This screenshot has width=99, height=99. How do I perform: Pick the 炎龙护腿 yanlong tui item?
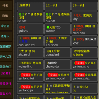pyautogui.click(x=30, y=76)
